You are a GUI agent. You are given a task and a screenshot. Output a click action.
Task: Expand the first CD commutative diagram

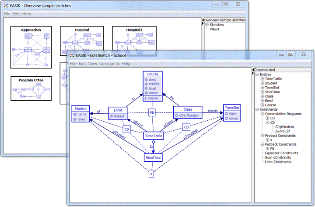[x=267, y=118]
